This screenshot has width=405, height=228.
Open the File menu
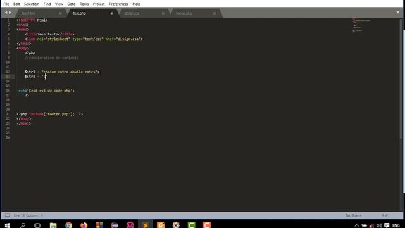6,4
